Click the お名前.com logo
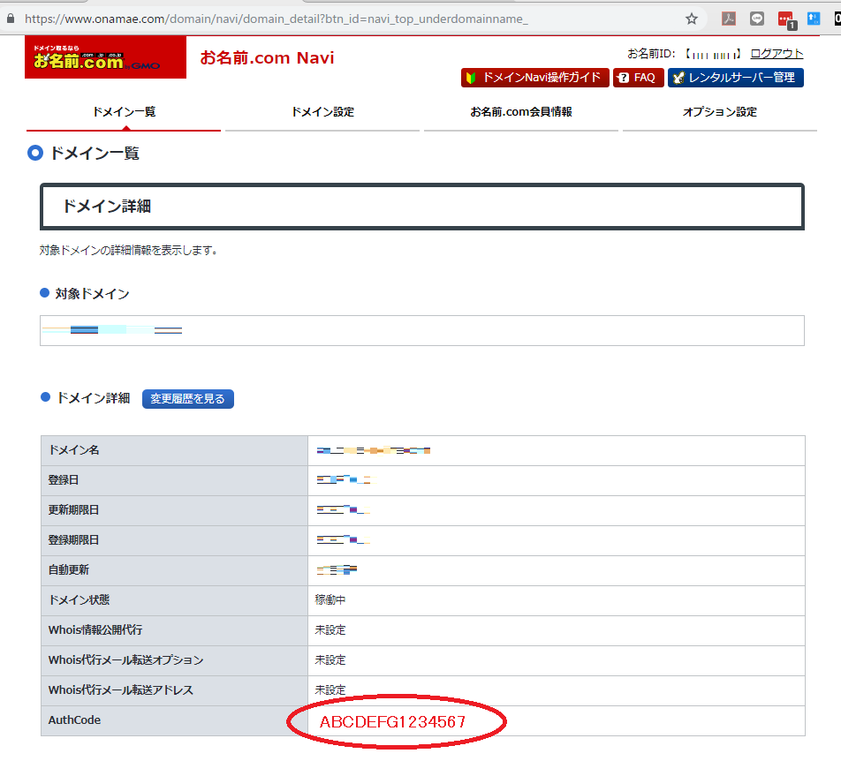Screen dimensions: 841x761 point(106,57)
